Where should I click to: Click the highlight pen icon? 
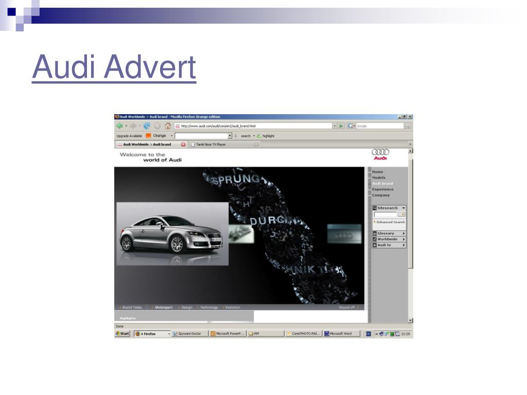[x=259, y=136]
